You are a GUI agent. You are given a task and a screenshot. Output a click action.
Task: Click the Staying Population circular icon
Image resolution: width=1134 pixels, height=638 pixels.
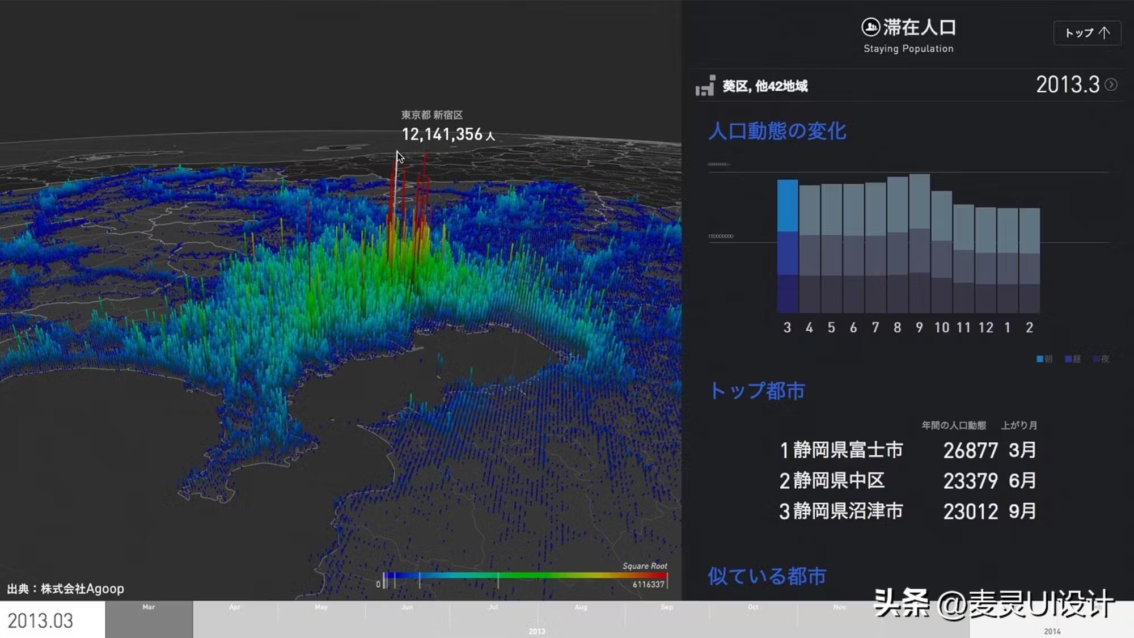coord(870,27)
